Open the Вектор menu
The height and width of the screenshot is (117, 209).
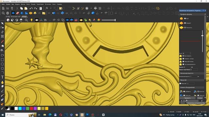pos(23,4)
